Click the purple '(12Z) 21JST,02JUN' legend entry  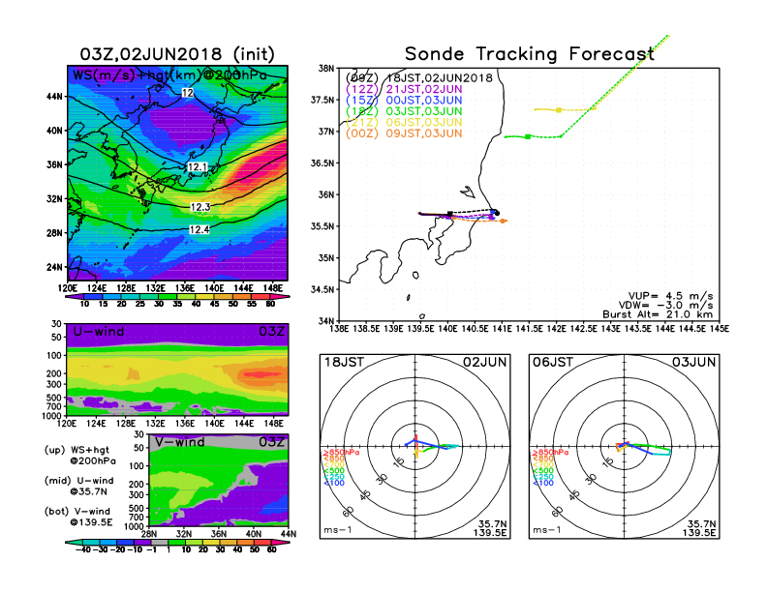(404, 89)
